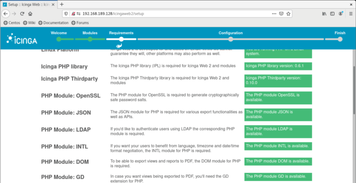Click the insecure connection padlock icon

pyautogui.click(x=73, y=14)
